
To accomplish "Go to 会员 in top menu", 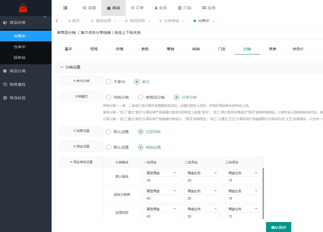I will pyautogui.click(x=161, y=8).
